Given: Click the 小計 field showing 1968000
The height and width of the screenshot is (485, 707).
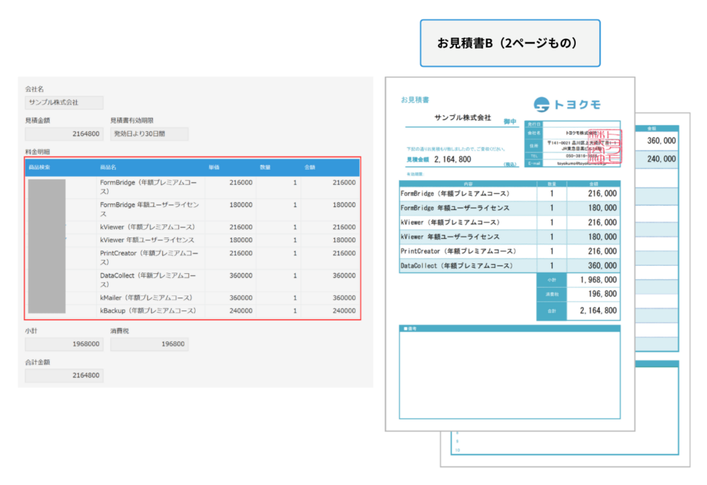Looking at the screenshot, I should point(64,344).
